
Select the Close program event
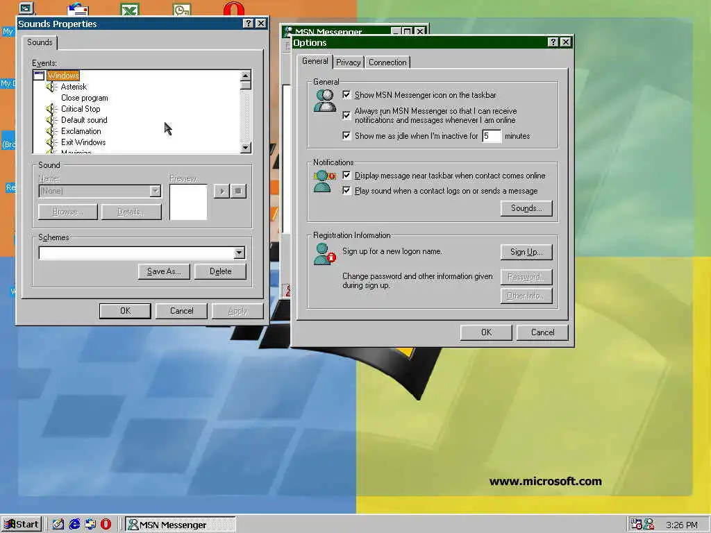coord(84,98)
